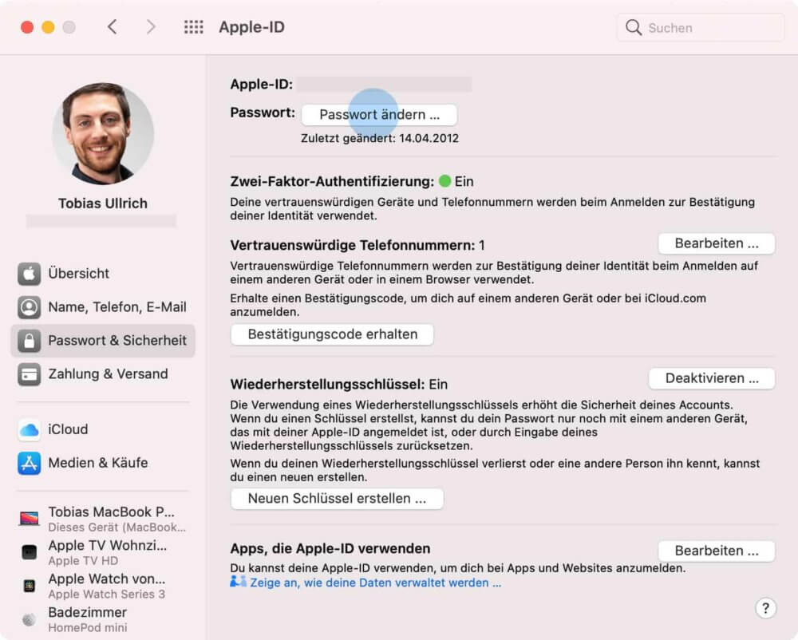Click the credit card icon for Zahlung & Versand
Screen dimensions: 798x640
point(29,374)
